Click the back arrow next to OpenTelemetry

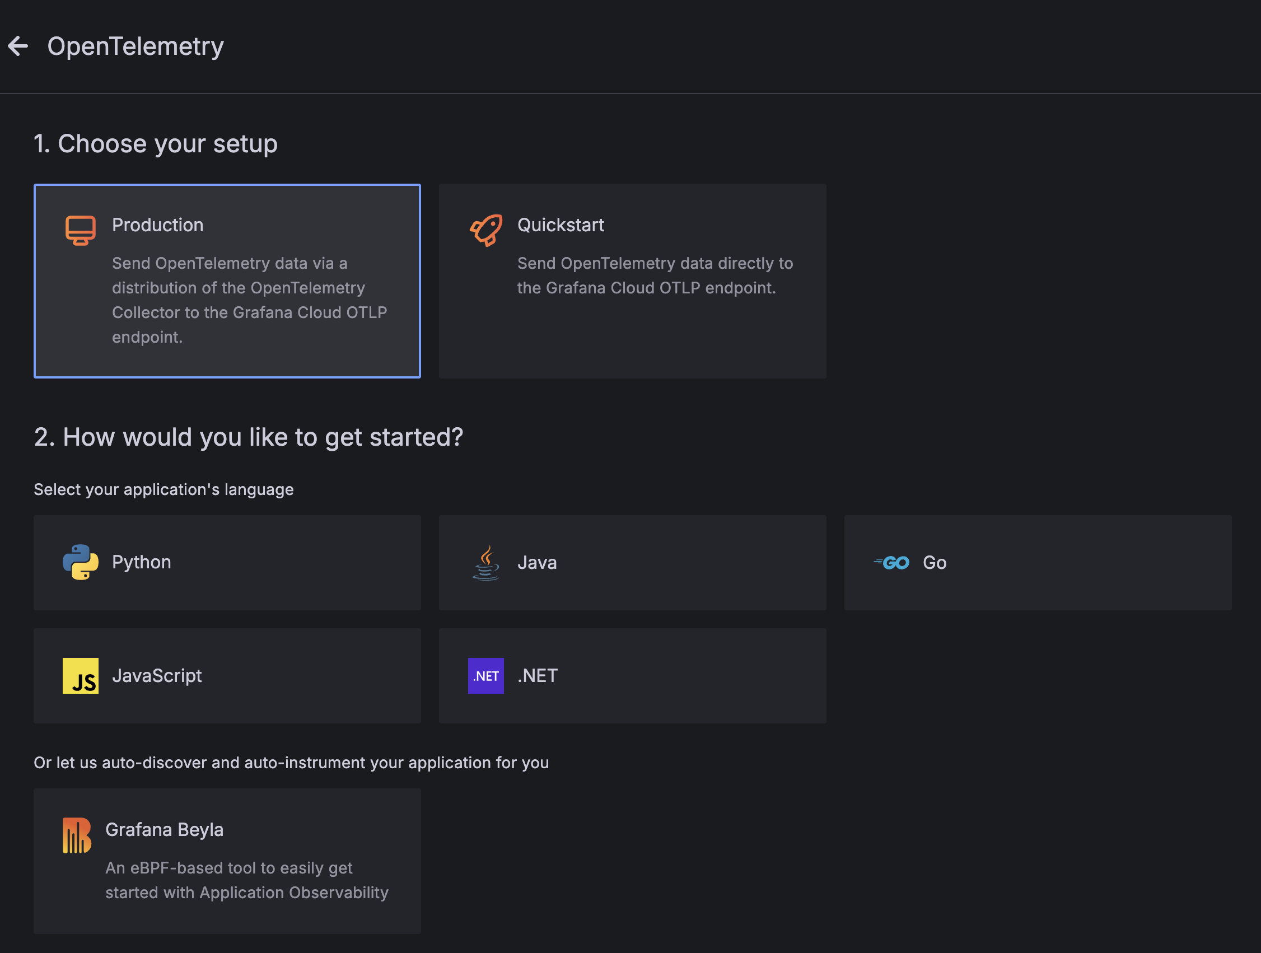tap(18, 46)
